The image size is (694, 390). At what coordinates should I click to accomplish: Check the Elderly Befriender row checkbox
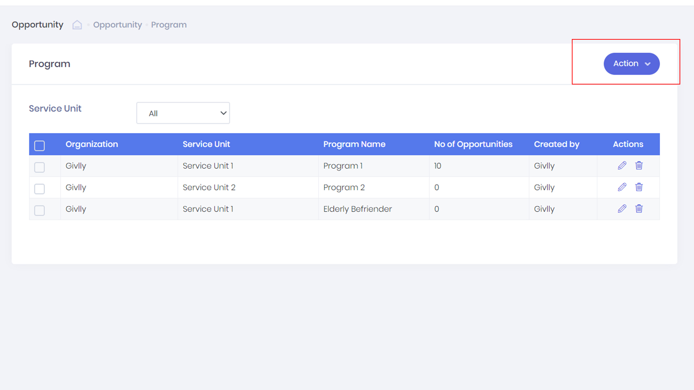click(39, 211)
